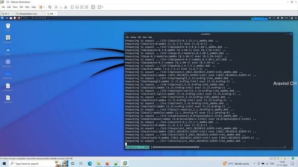This screenshot has width=298, height=167.
Task: Open the terminal File menu
Action: click(x=127, y=37)
